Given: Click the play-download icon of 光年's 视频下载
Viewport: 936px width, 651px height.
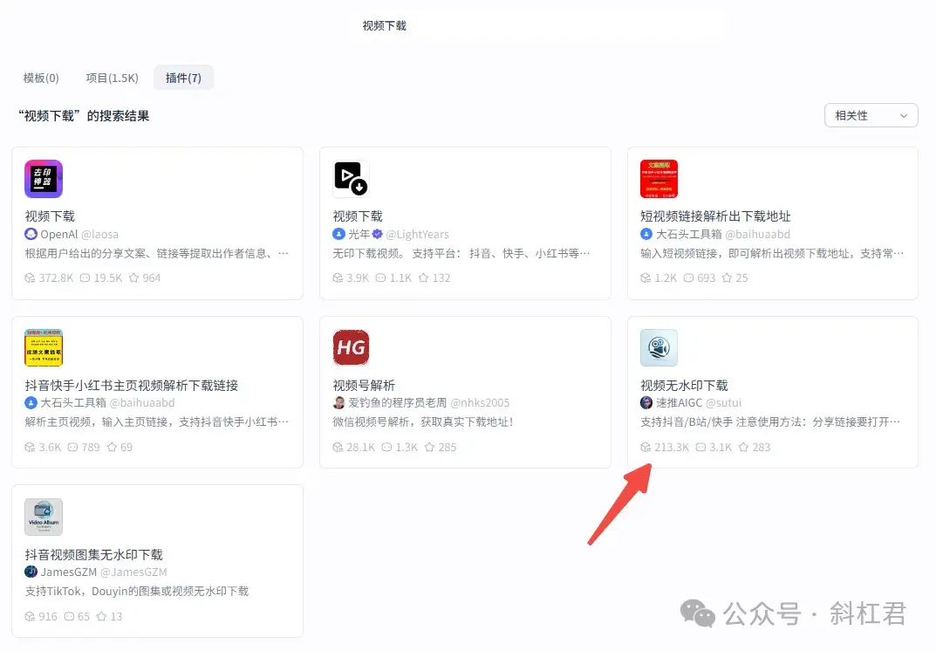Looking at the screenshot, I should click(x=351, y=179).
